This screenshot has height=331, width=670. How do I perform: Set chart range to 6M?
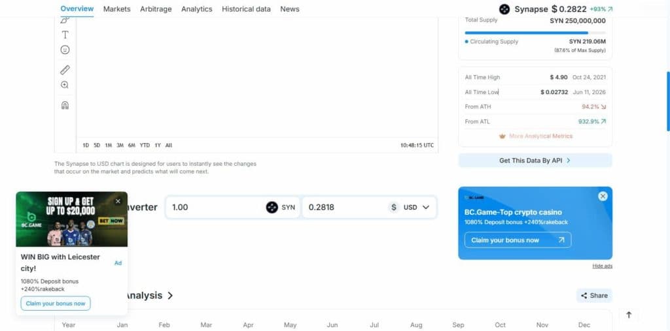(132, 146)
